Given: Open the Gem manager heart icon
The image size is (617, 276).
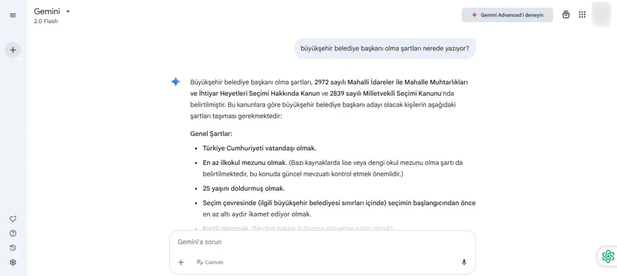Looking at the screenshot, I should (13, 219).
